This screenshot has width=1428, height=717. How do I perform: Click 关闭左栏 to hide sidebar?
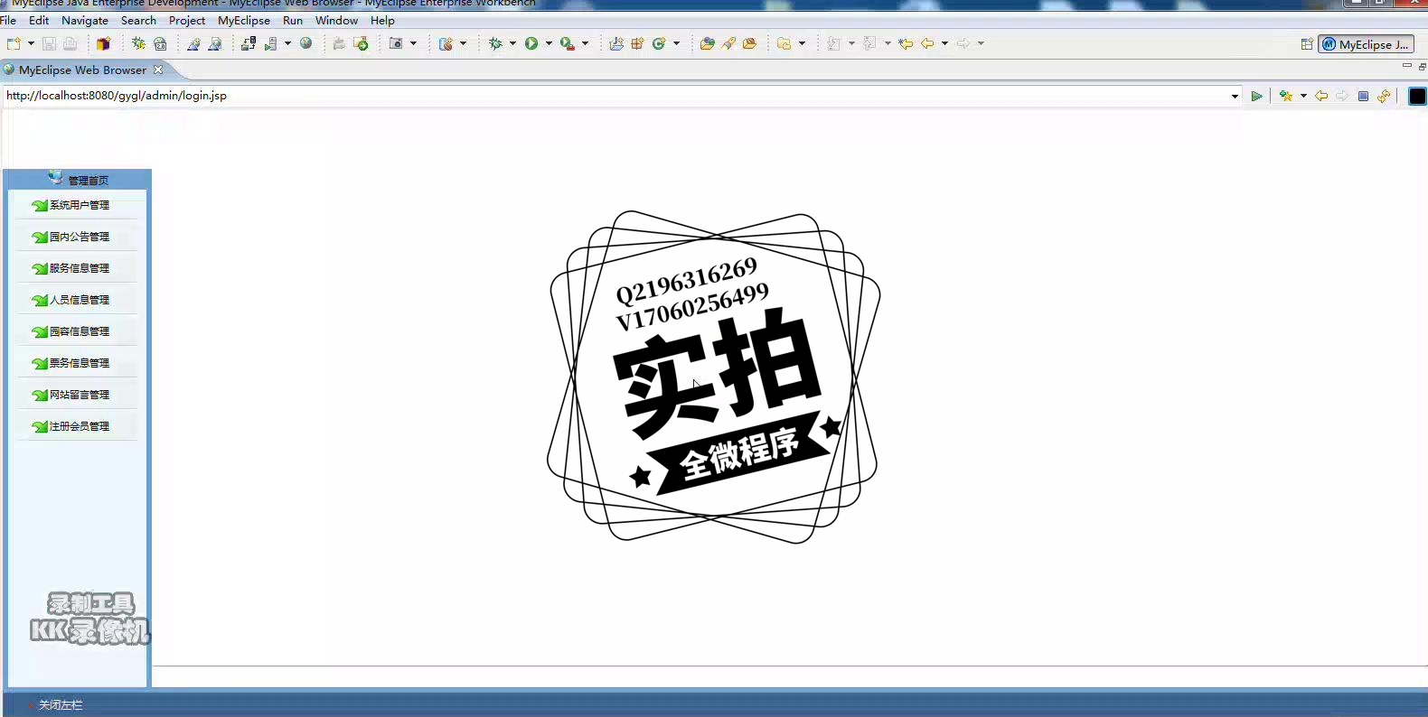60,705
